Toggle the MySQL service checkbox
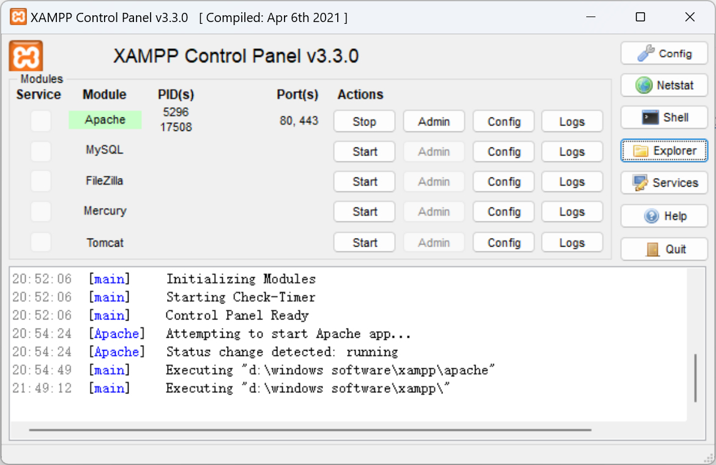The height and width of the screenshot is (465, 716). (x=40, y=151)
